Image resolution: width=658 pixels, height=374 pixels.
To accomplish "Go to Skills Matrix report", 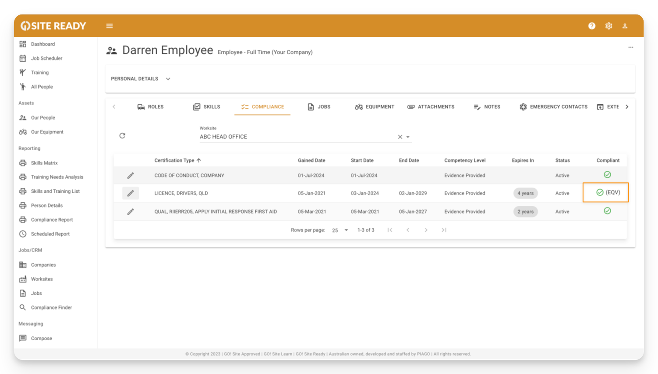I will click(x=44, y=163).
